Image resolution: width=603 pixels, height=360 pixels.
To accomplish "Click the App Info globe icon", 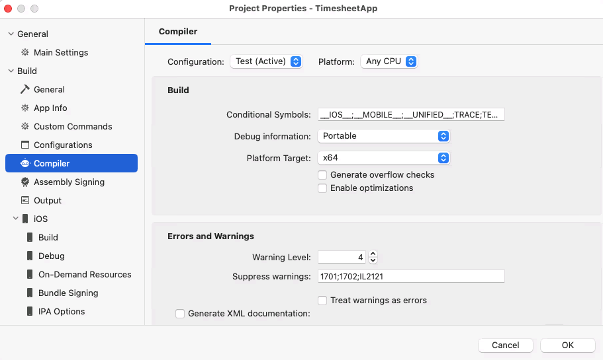I will [x=25, y=108].
